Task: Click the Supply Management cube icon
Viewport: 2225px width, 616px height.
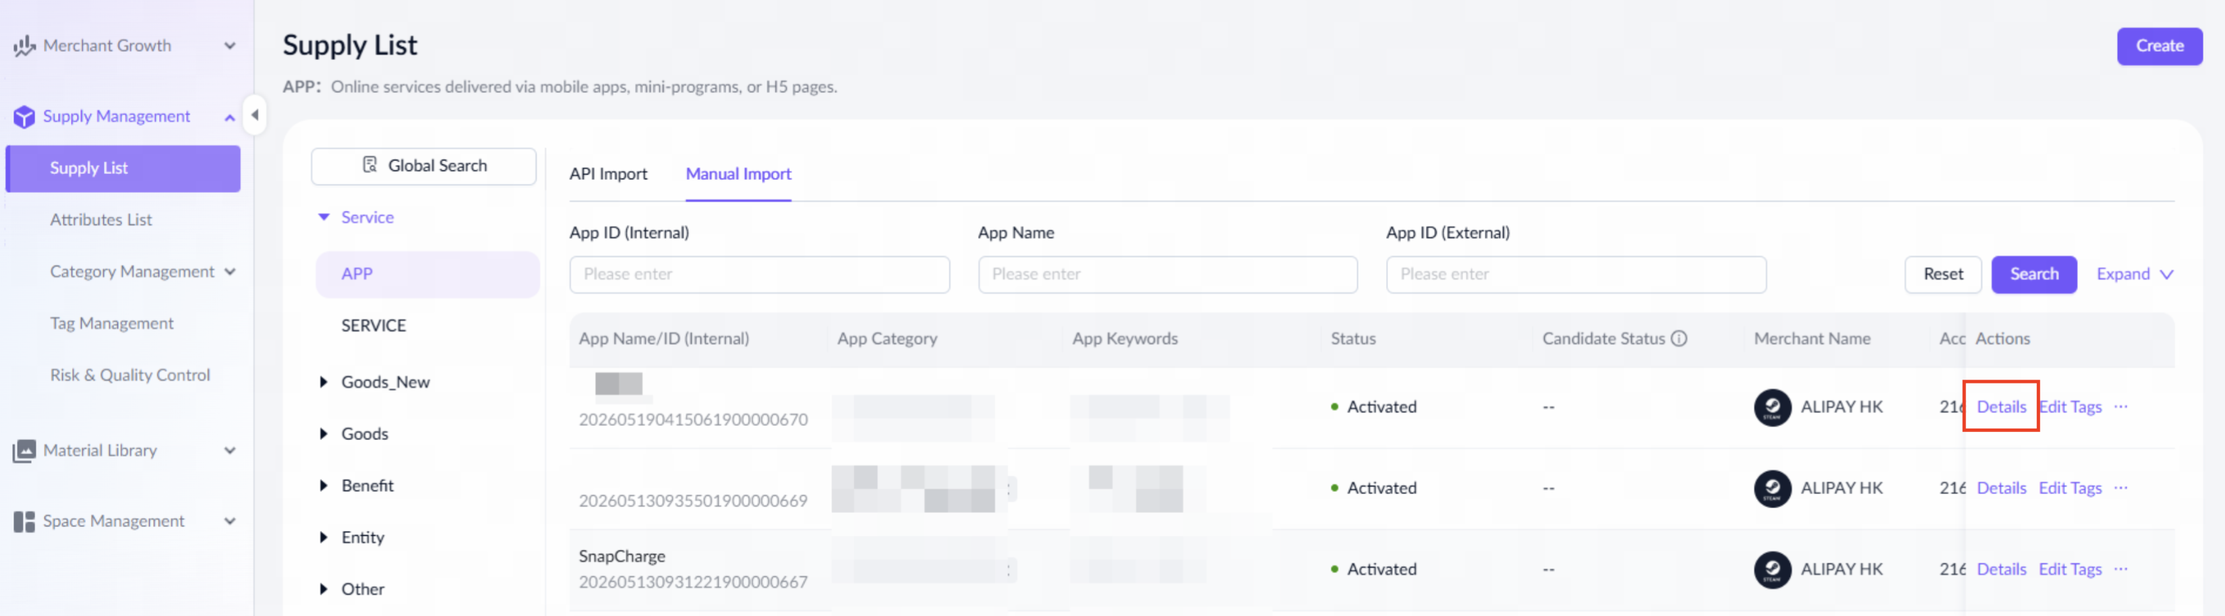Action: point(24,117)
